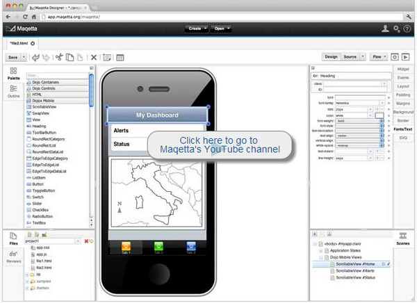417x303 pixels.
Task: Open the Create dropdown menu
Action: 195,28
